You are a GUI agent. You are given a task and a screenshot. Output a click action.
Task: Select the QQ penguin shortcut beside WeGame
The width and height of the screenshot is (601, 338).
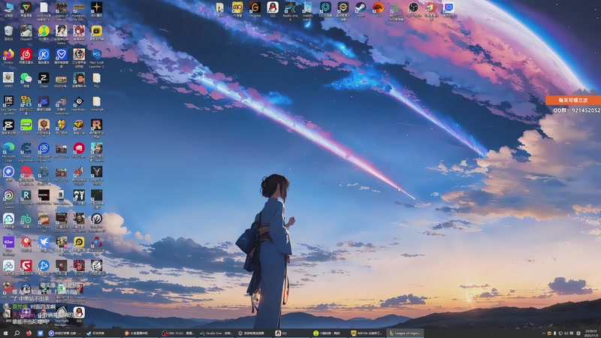[273, 9]
